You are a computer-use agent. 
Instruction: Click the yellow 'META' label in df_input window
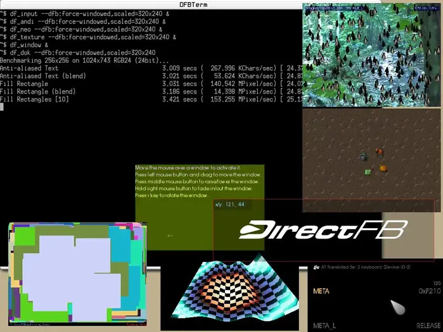pos(321,291)
